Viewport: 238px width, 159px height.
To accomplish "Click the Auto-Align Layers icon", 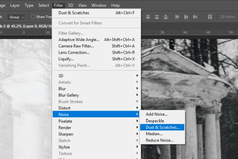I will click(210, 17).
